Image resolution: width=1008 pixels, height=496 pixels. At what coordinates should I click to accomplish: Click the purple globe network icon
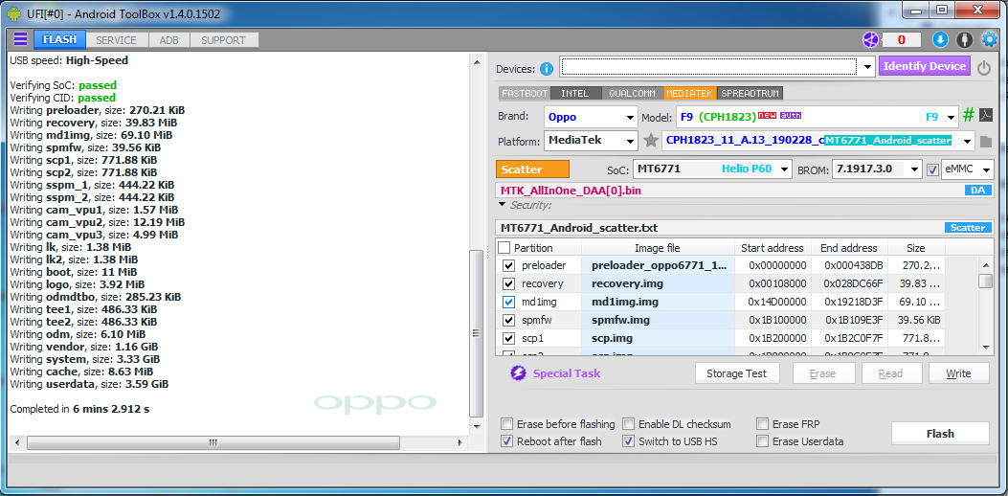(x=870, y=40)
